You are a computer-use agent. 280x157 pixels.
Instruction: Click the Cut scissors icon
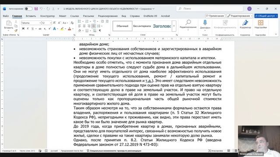pos(16,22)
